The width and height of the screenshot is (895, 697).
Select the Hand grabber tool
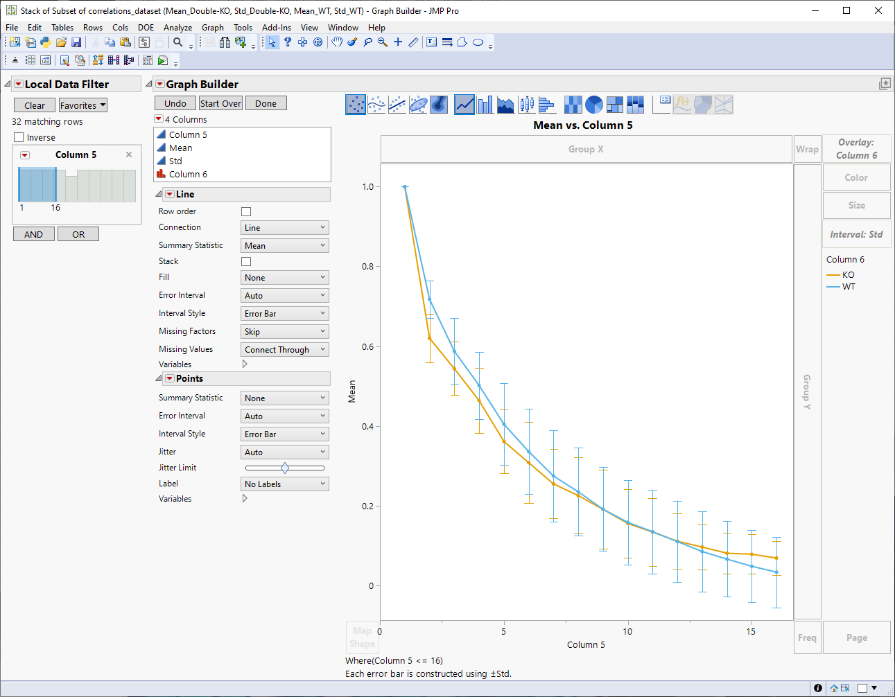[x=337, y=42]
